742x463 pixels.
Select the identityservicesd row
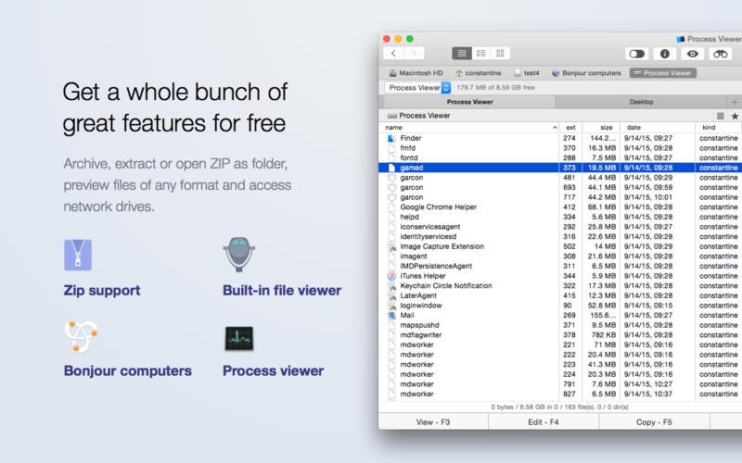[560, 237]
